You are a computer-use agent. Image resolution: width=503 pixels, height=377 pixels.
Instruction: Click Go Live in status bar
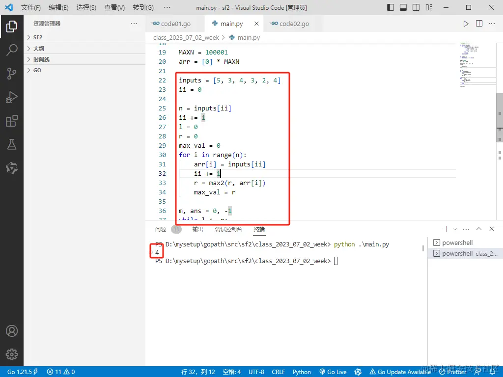(x=333, y=372)
